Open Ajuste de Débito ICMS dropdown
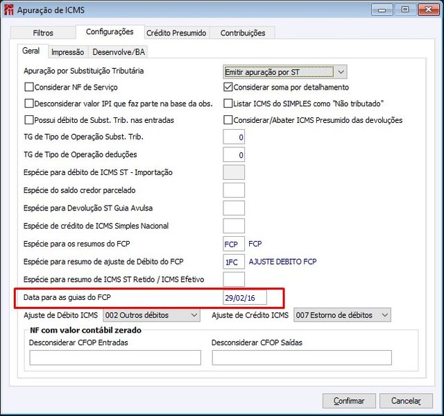 tap(151, 315)
